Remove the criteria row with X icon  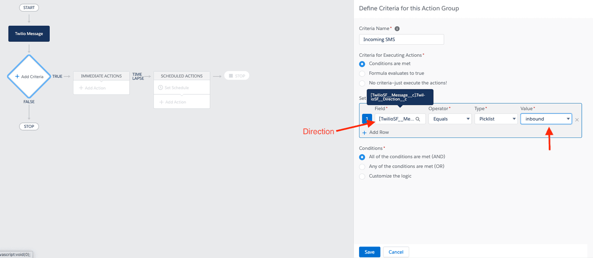[577, 120]
